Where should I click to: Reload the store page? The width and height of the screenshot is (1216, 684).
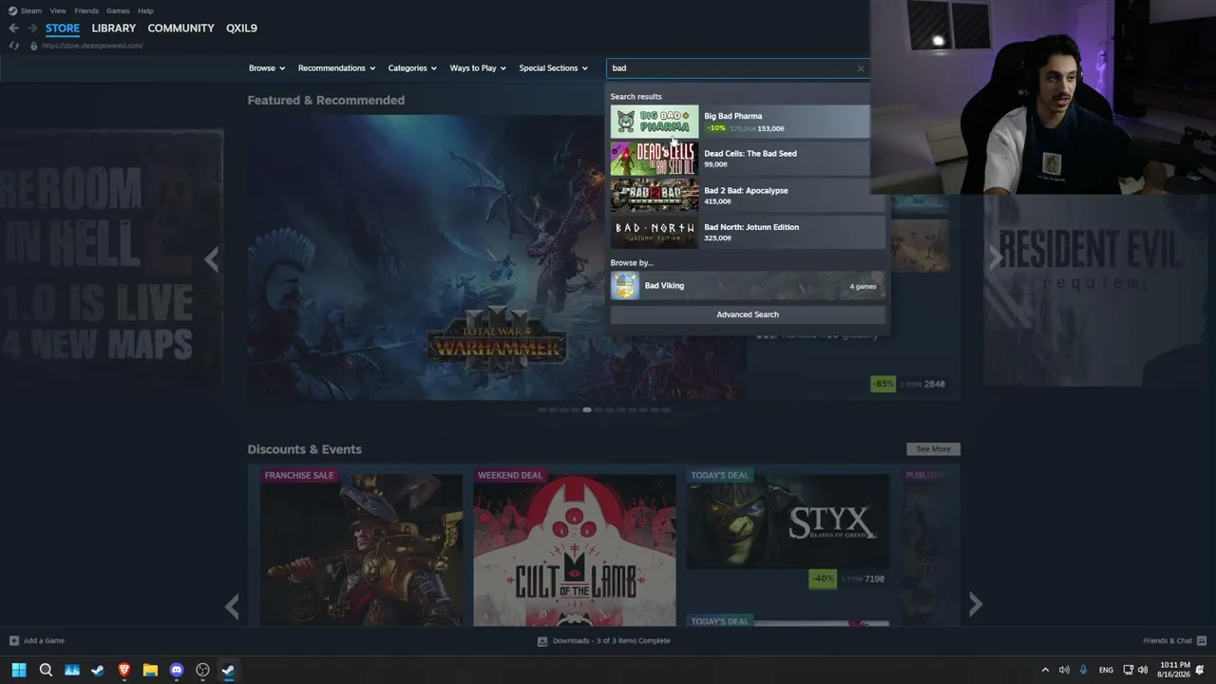click(x=13, y=46)
